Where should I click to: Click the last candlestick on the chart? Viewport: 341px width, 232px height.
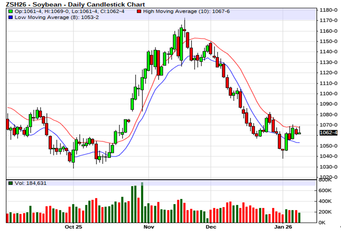[299, 133]
